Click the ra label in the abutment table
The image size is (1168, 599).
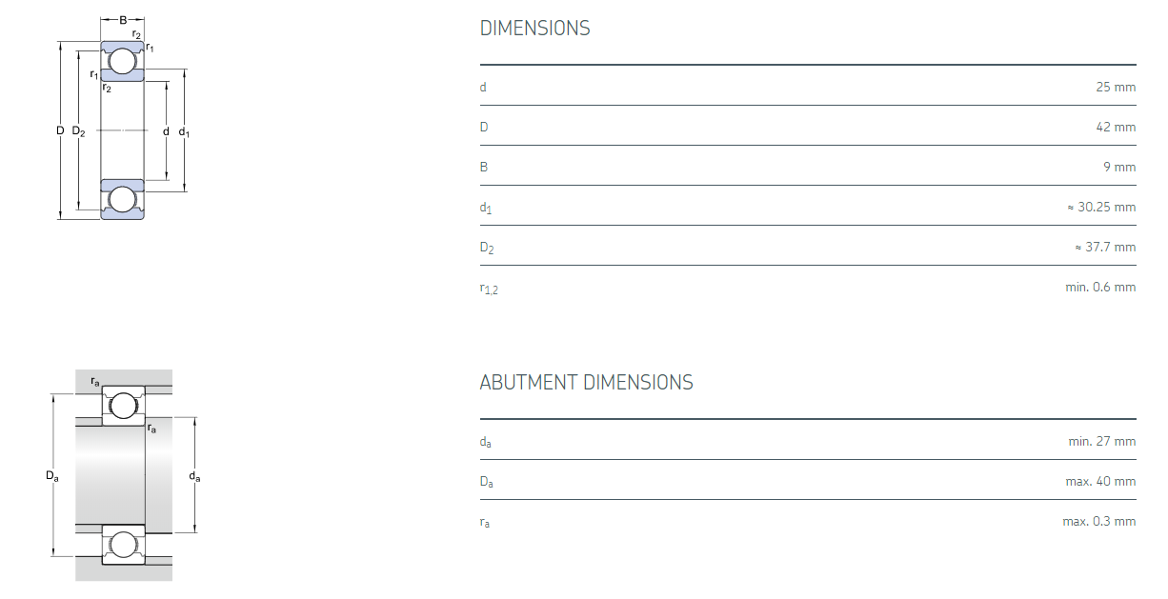485,522
